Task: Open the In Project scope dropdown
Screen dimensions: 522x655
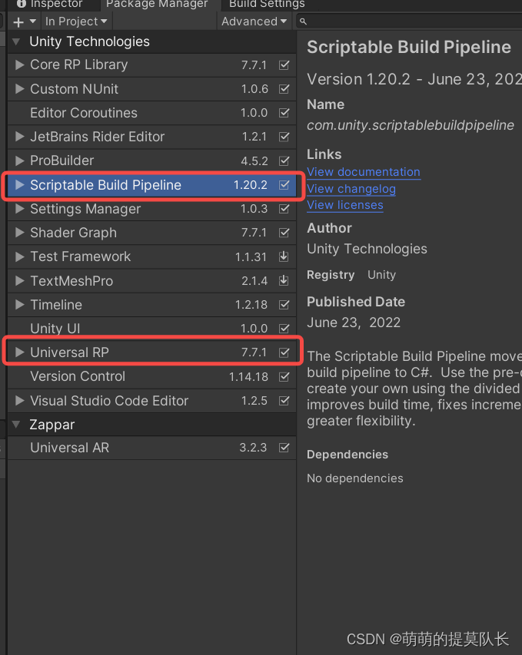Action: pos(75,22)
